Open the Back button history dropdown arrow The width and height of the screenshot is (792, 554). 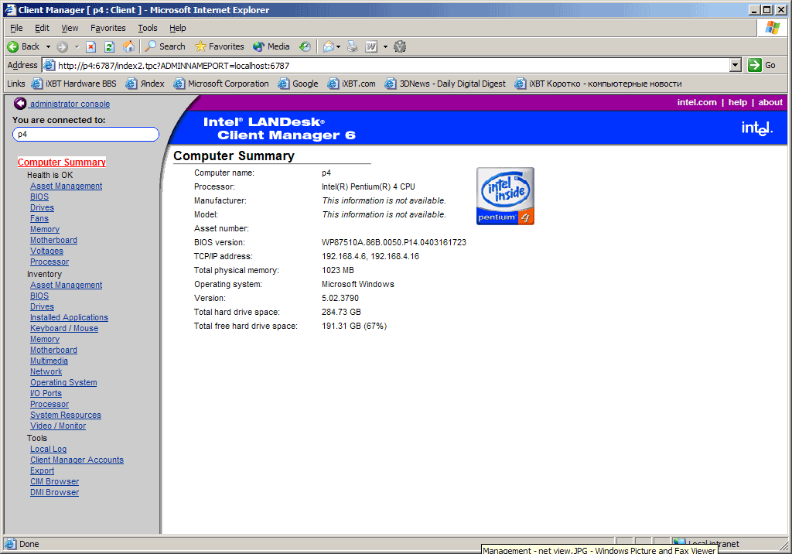(48, 46)
